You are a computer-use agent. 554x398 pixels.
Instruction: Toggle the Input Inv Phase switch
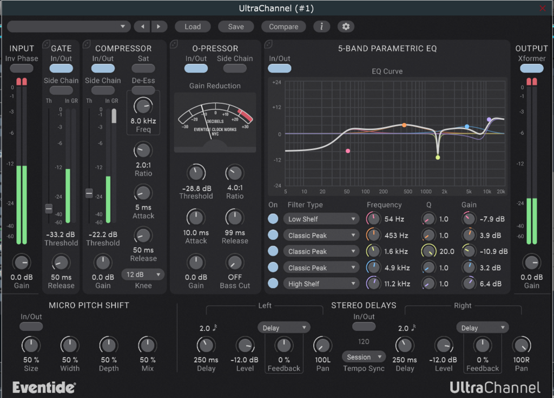22,68
